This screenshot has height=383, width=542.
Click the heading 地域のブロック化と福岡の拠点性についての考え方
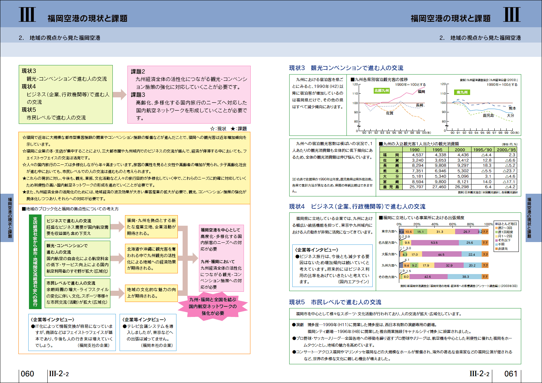pyautogui.click(x=70, y=209)
